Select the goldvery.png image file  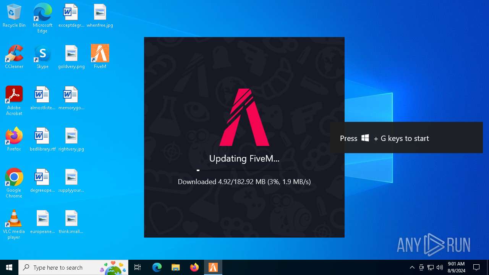[71, 57]
